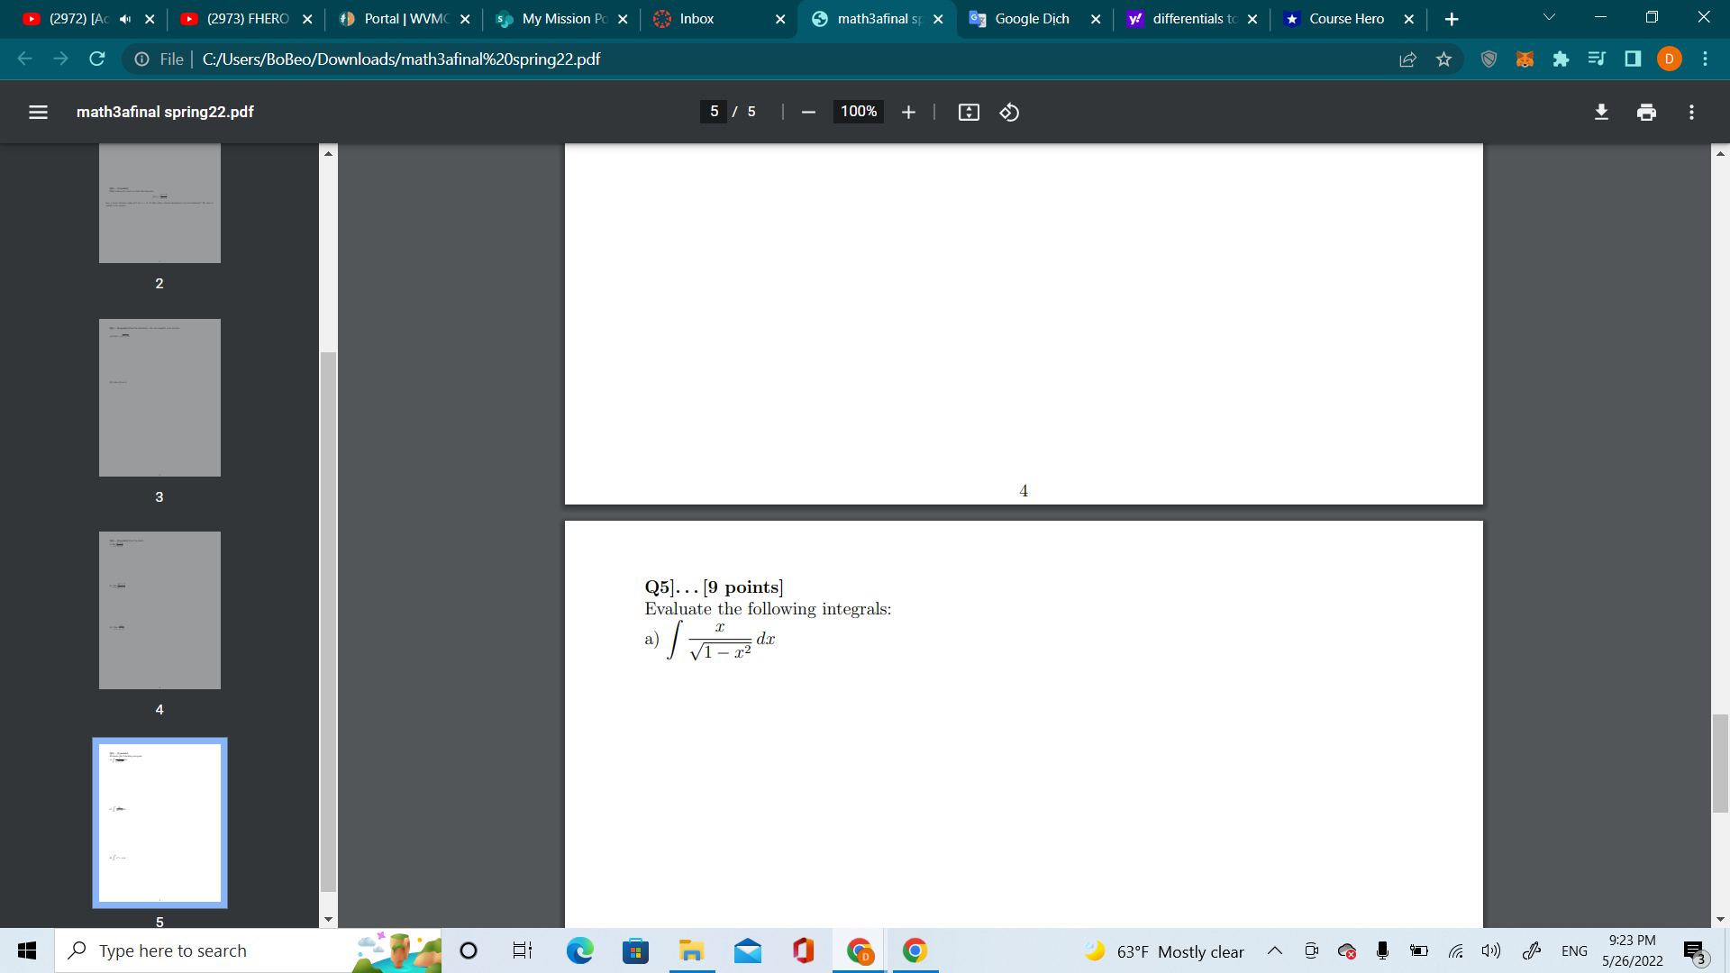This screenshot has width=1730, height=973.
Task: Open the tab search chevron
Action: (x=1548, y=16)
